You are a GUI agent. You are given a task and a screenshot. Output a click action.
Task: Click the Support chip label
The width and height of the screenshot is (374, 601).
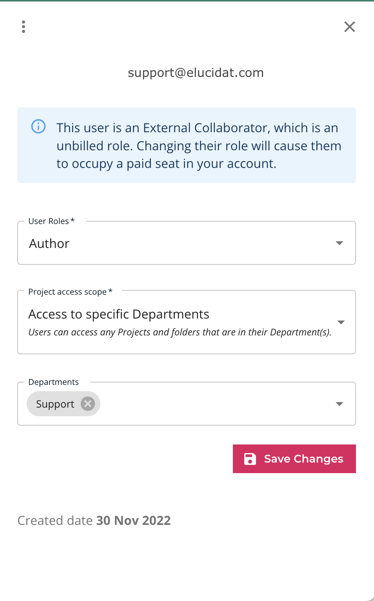point(55,404)
